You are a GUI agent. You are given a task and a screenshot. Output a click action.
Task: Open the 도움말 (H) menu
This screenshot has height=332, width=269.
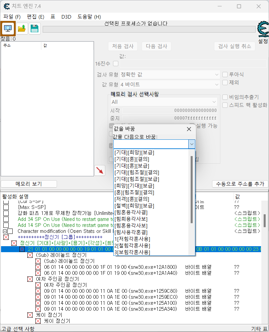(89, 17)
